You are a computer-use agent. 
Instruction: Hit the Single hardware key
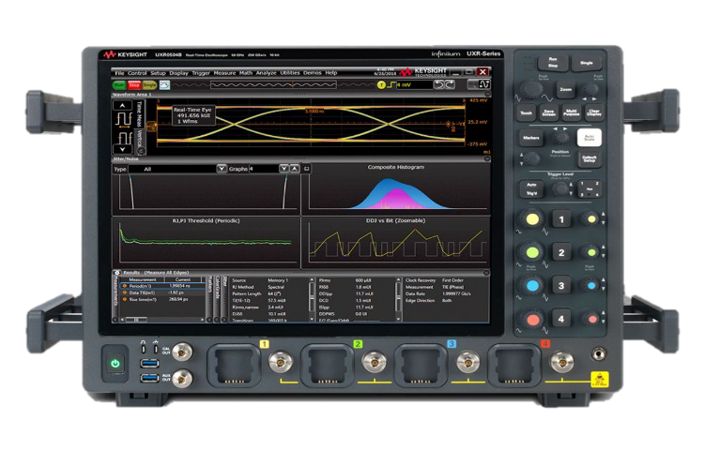pos(587,63)
